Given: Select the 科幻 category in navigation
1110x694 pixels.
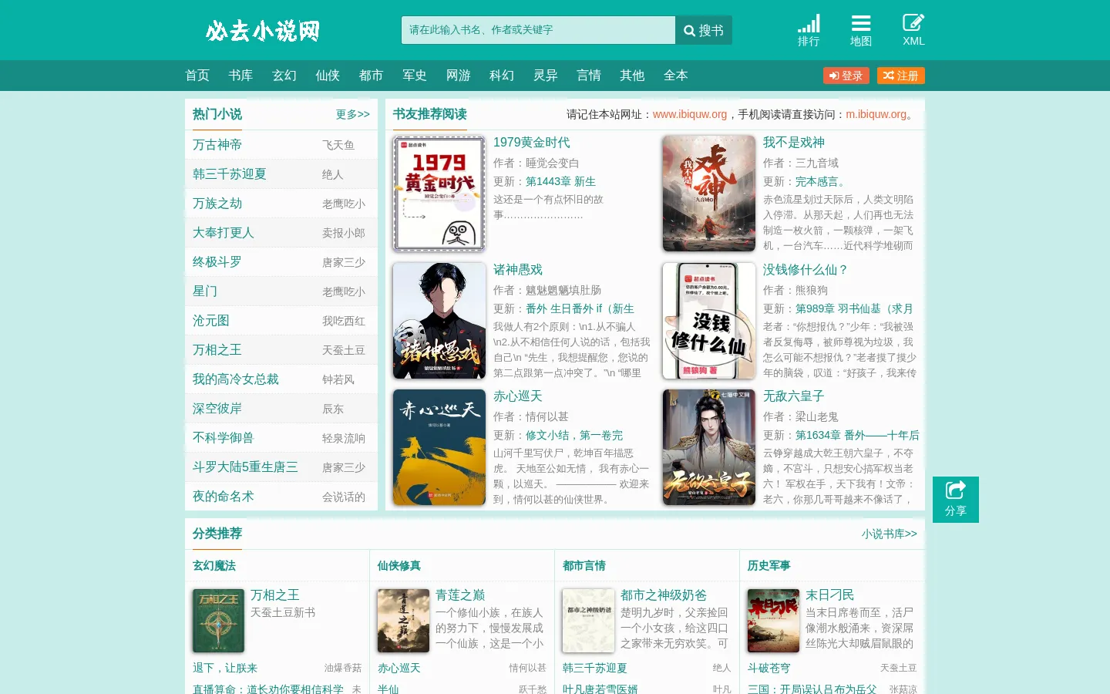Looking at the screenshot, I should [x=502, y=76].
